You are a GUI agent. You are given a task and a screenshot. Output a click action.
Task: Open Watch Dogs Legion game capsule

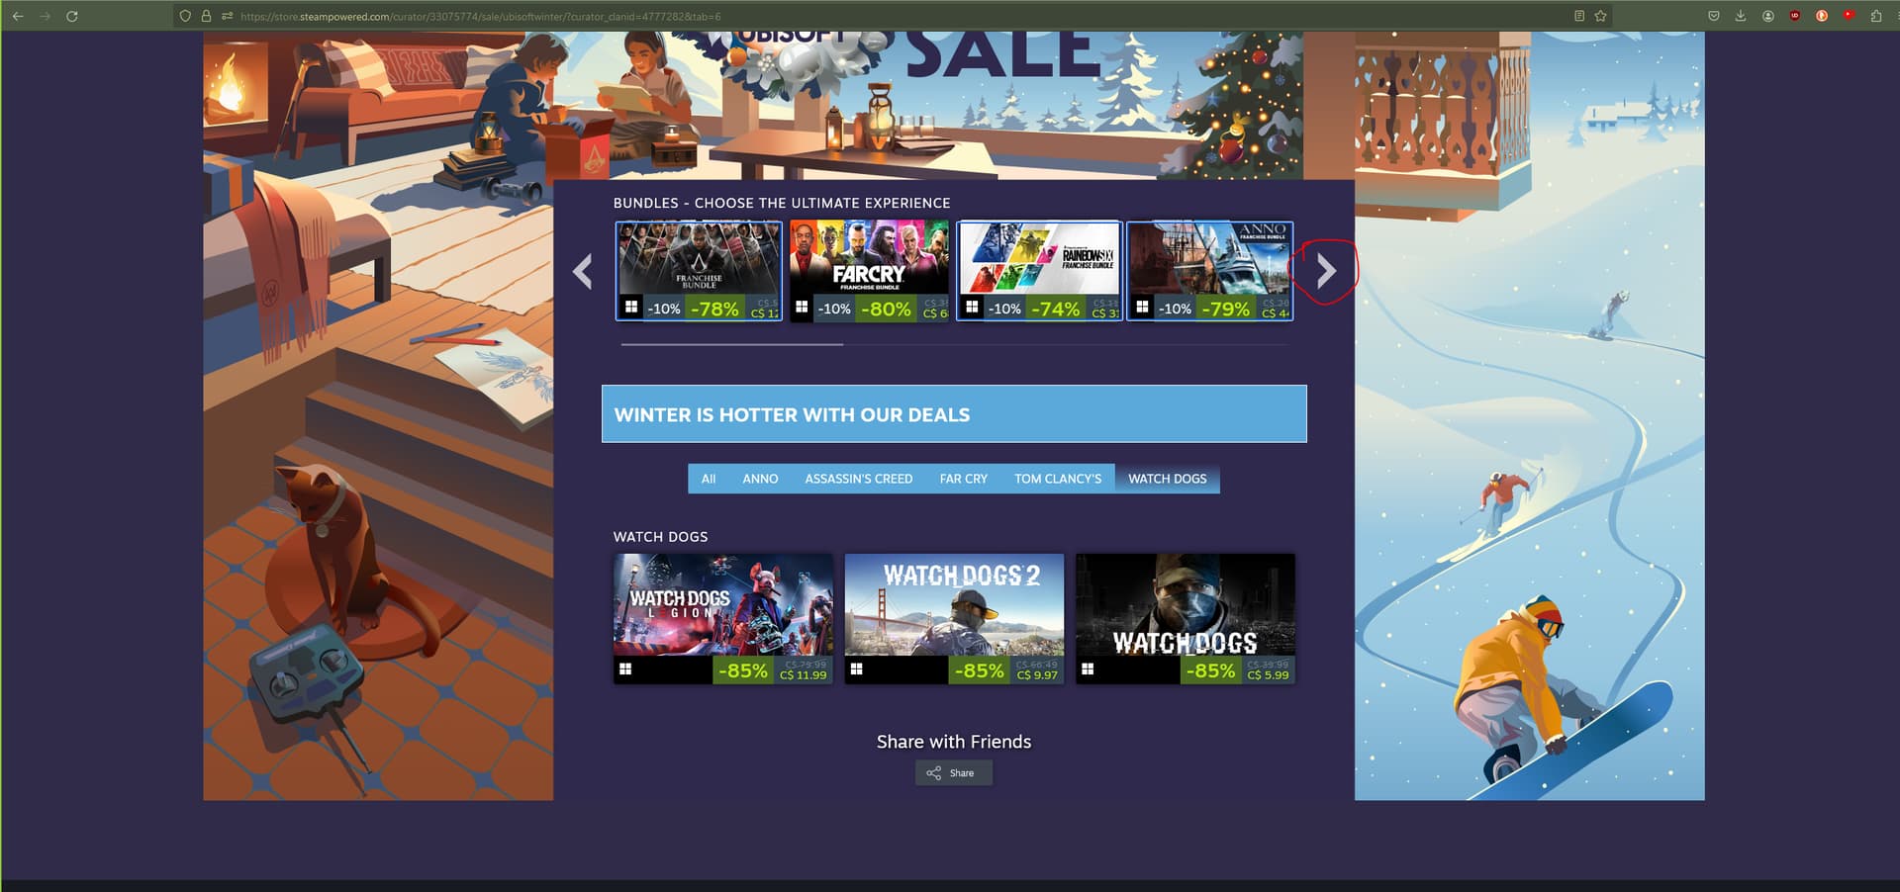pos(722,619)
